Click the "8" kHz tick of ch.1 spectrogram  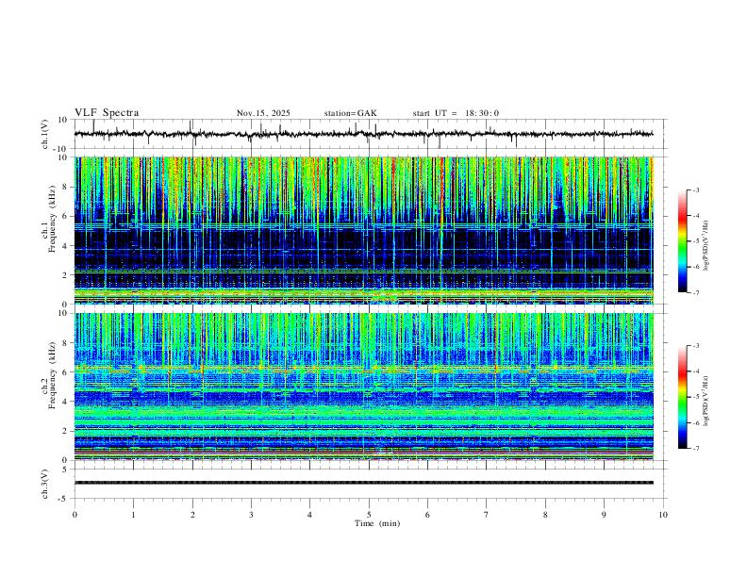[x=65, y=187]
